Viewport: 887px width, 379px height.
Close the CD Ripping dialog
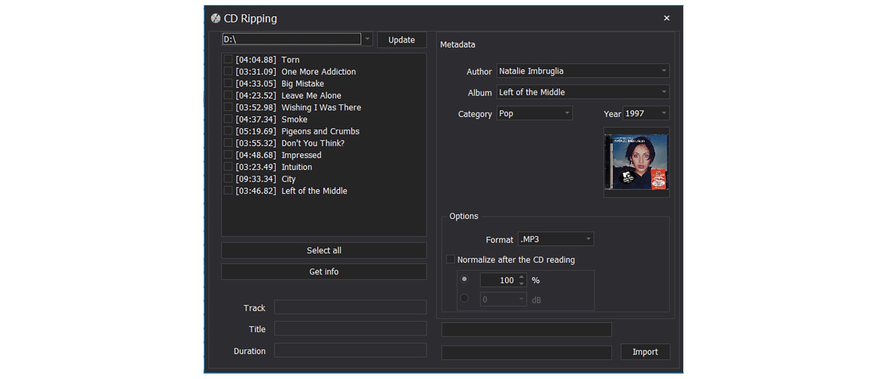pyautogui.click(x=666, y=18)
